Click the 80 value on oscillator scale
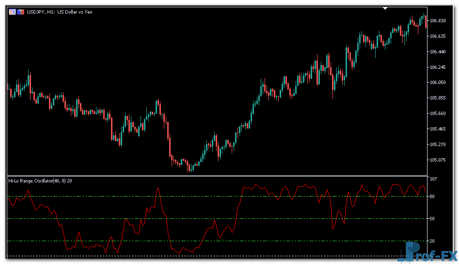 point(432,197)
